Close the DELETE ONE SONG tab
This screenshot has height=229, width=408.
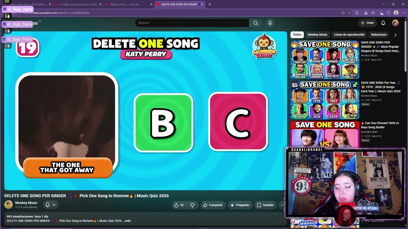point(202,4)
